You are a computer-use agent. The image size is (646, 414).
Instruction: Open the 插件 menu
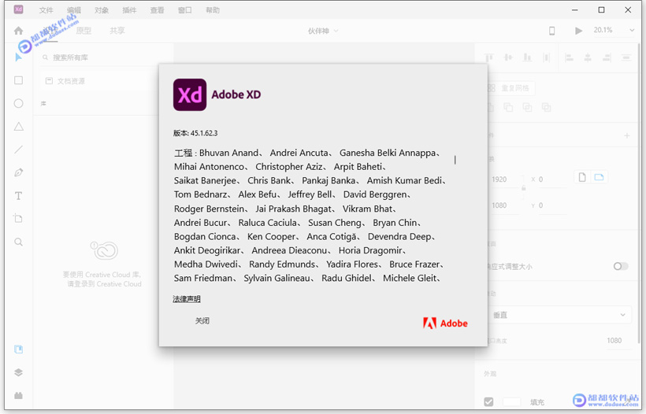pos(129,10)
